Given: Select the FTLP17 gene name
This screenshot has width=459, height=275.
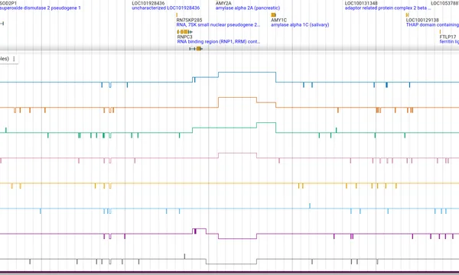Looking at the screenshot, I should (x=448, y=37).
